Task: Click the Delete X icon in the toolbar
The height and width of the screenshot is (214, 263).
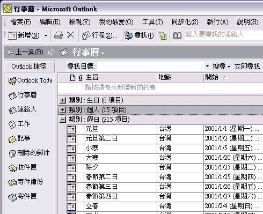Action: [71, 35]
